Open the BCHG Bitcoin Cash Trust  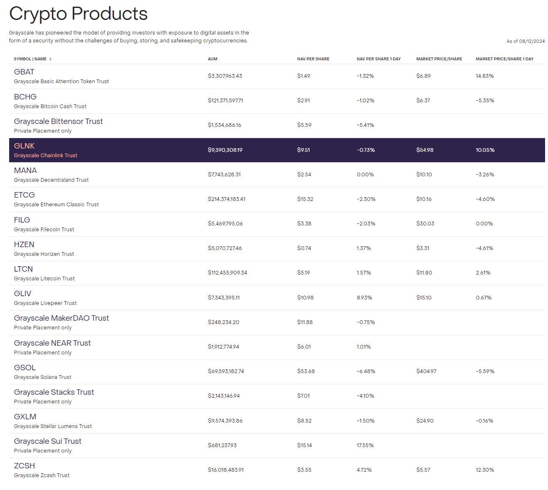click(x=25, y=97)
